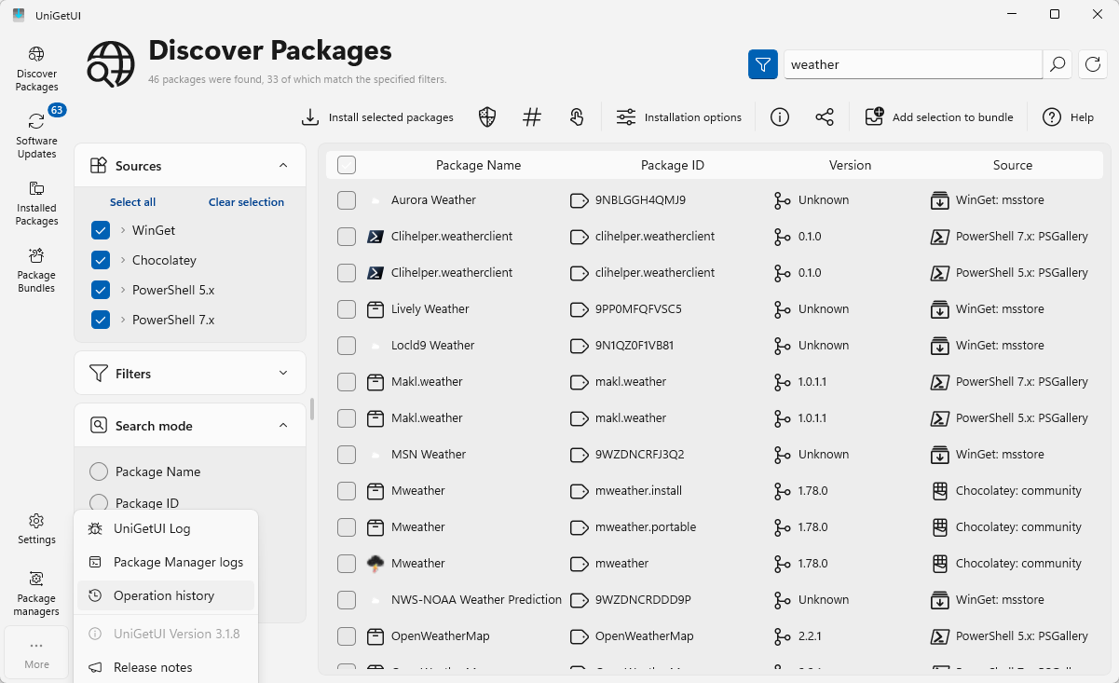Click the share package details icon
This screenshot has width=1119, height=683.
(825, 116)
